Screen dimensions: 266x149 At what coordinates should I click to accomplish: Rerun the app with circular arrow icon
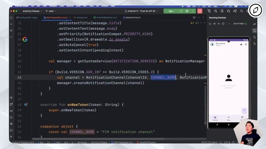[x=181, y=11]
